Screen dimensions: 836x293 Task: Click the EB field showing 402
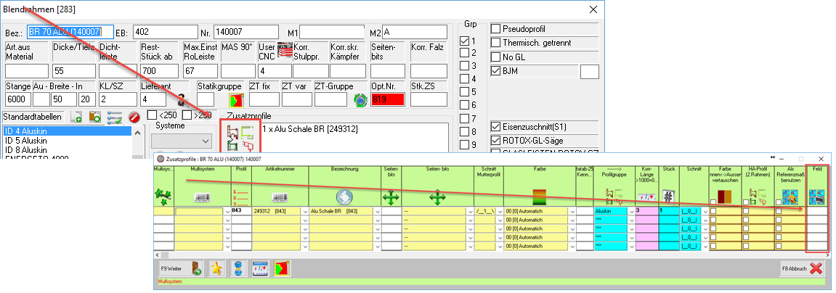click(165, 32)
